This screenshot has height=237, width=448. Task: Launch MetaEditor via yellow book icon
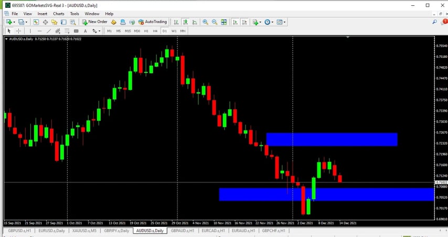coord(114,22)
